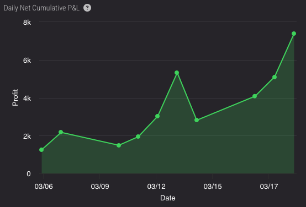Select the data point sitting on the 4k gridline
Image resolution: width=306 pixels, height=207 pixels.
(255, 96)
